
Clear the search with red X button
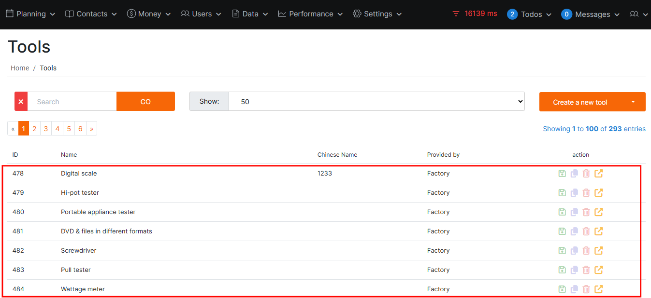coord(21,102)
